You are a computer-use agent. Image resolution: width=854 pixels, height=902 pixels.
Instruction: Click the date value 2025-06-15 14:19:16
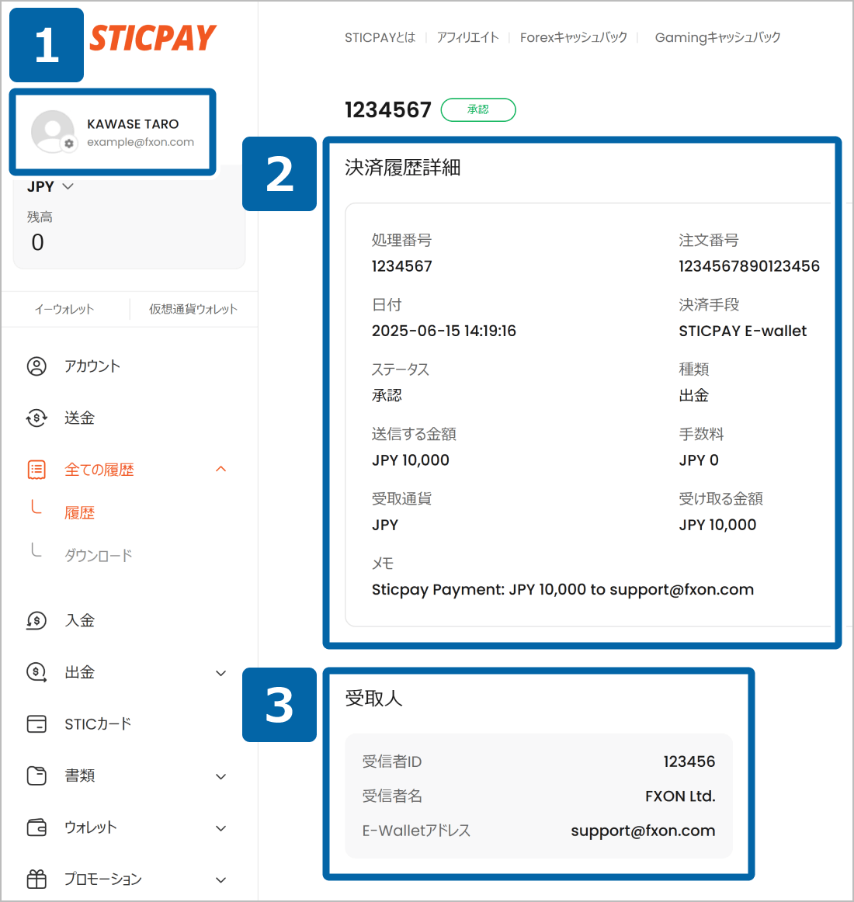(x=443, y=331)
